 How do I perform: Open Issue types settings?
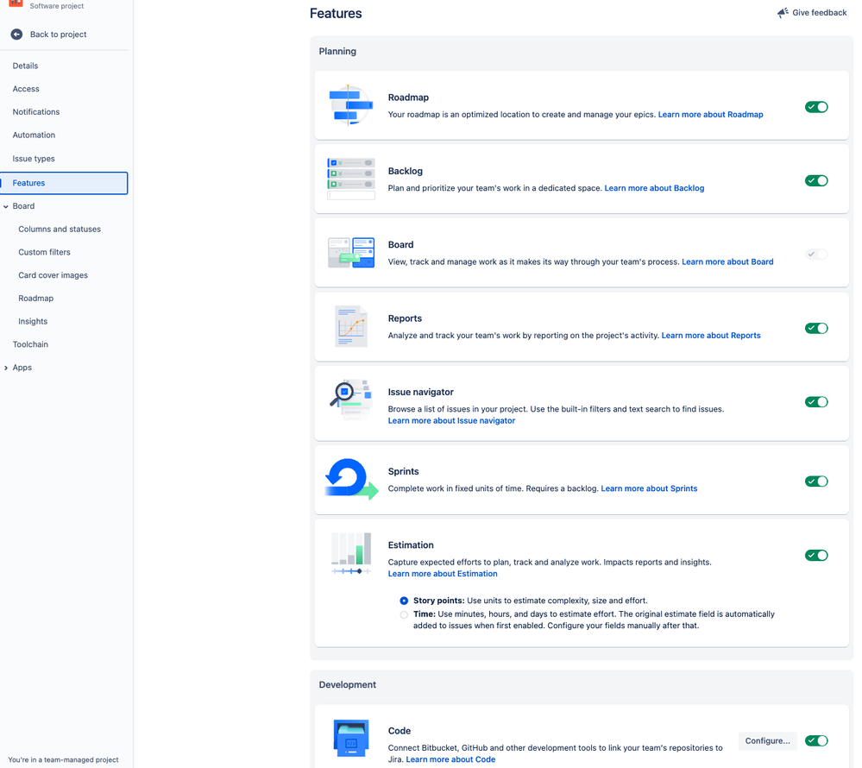[34, 159]
